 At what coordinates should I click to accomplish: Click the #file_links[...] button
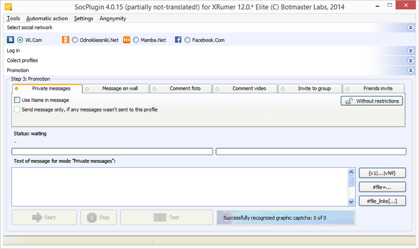pyautogui.click(x=382, y=201)
